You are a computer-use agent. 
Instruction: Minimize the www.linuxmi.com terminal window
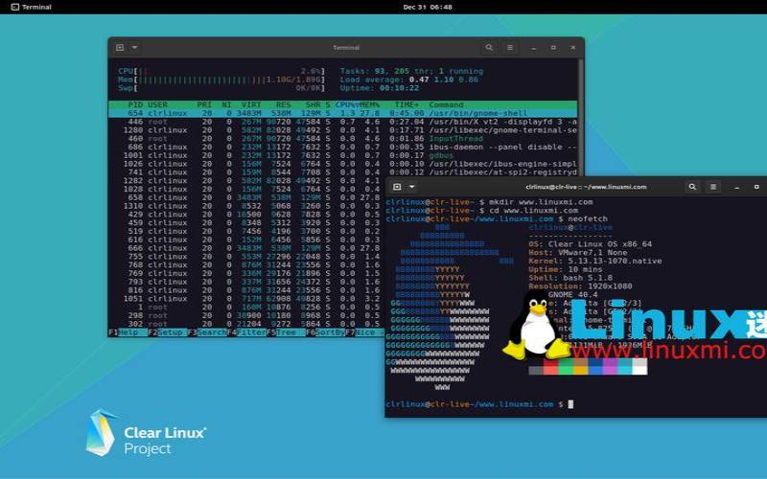737,187
